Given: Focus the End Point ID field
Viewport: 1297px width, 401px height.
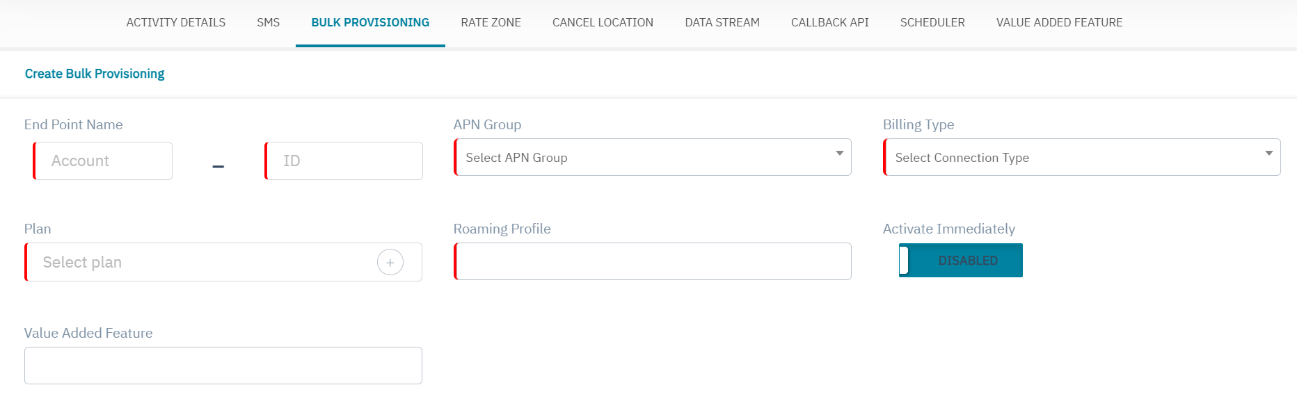Looking at the screenshot, I should [x=344, y=161].
